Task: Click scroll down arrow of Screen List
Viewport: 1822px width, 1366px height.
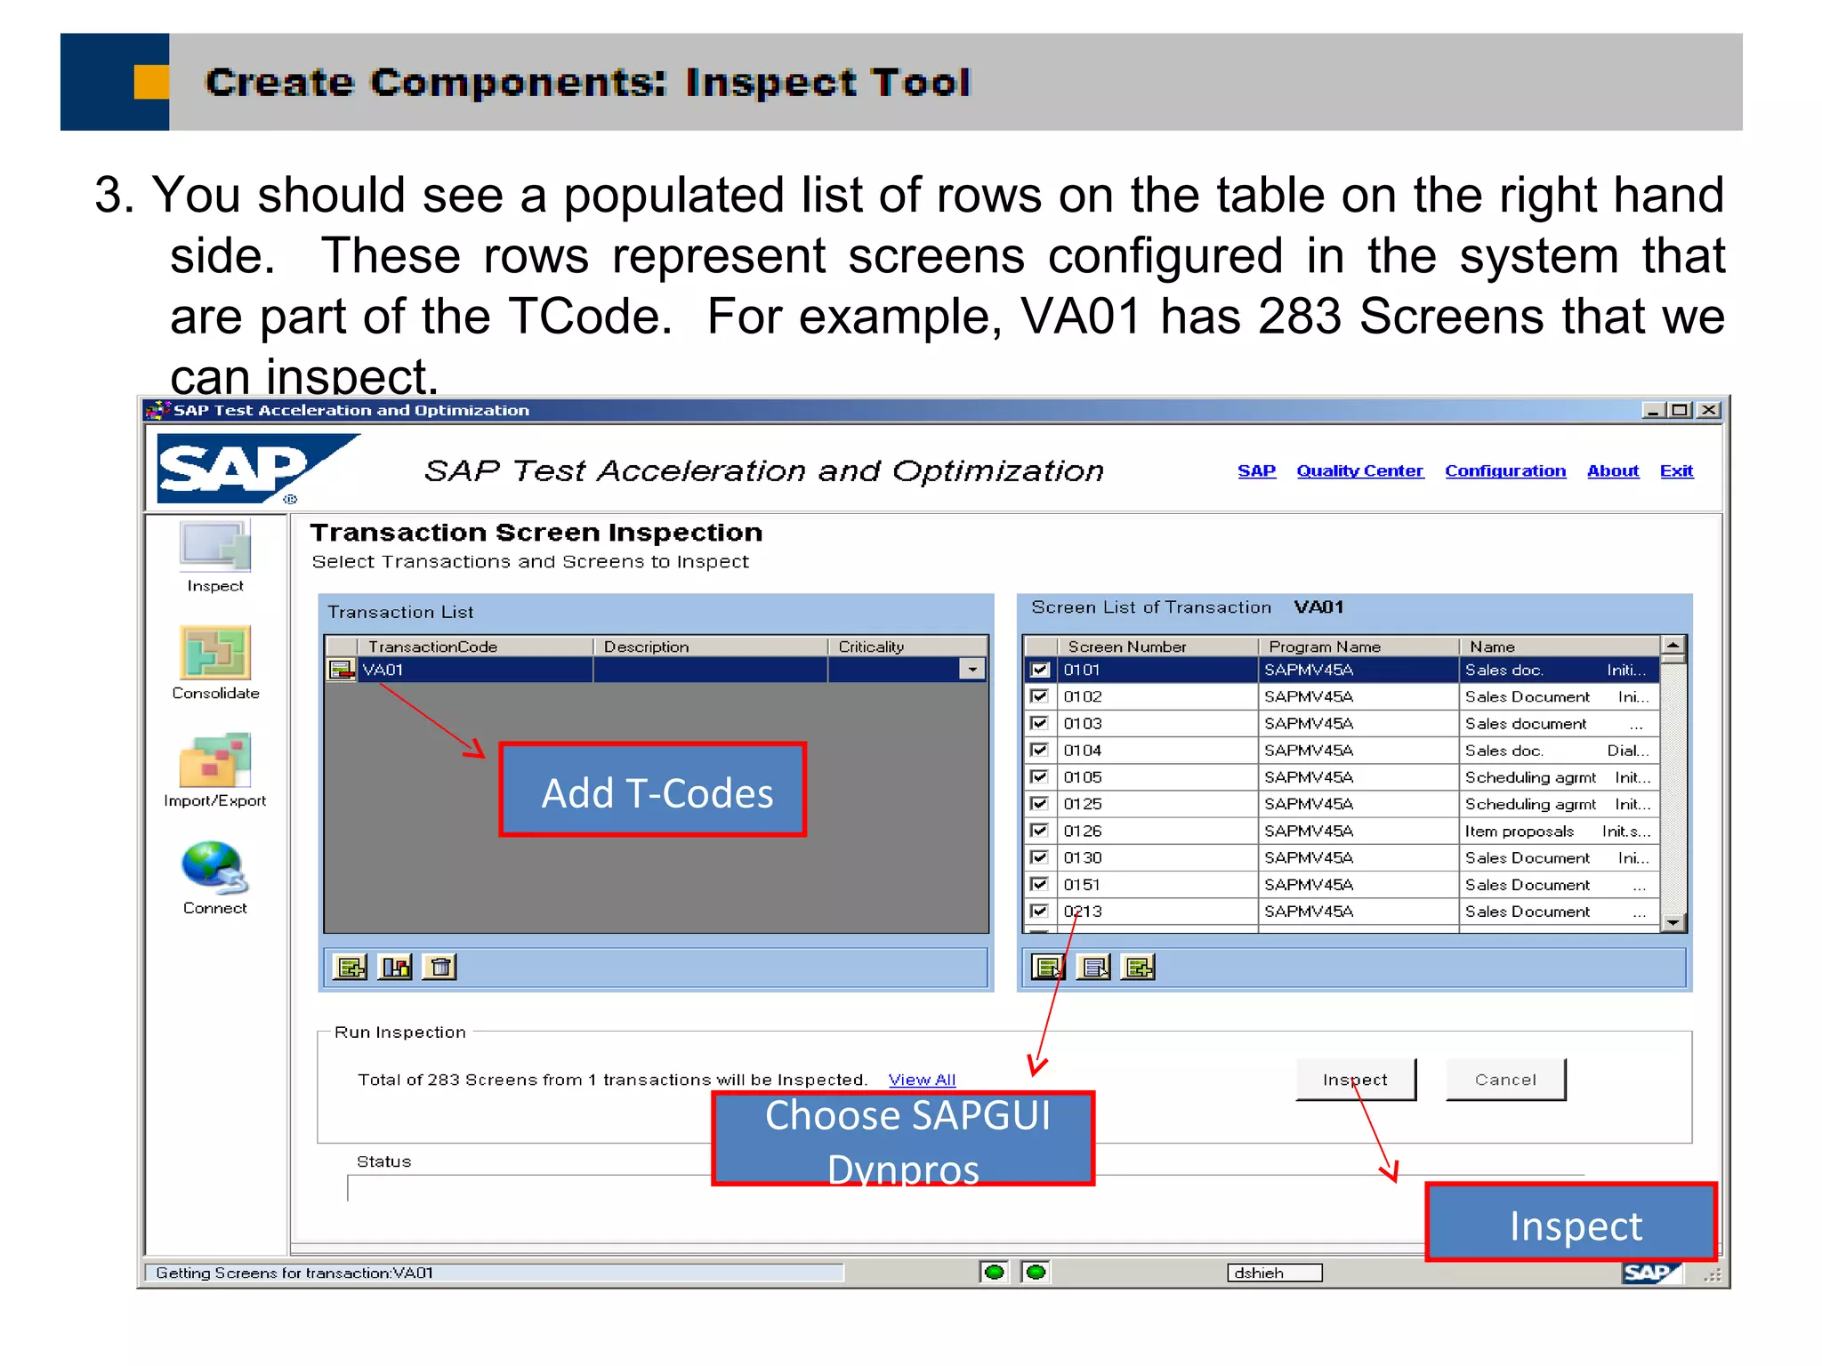Action: point(1673,922)
